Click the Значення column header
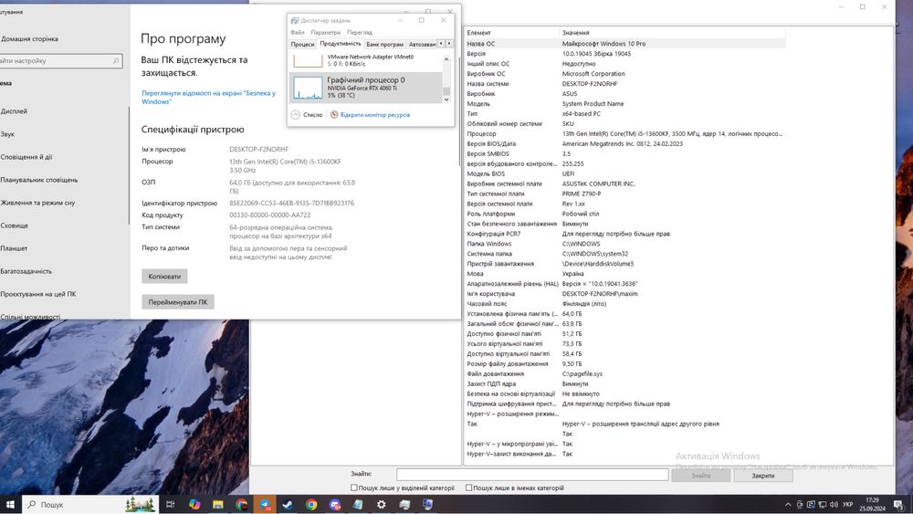913x514 pixels. tap(672, 33)
